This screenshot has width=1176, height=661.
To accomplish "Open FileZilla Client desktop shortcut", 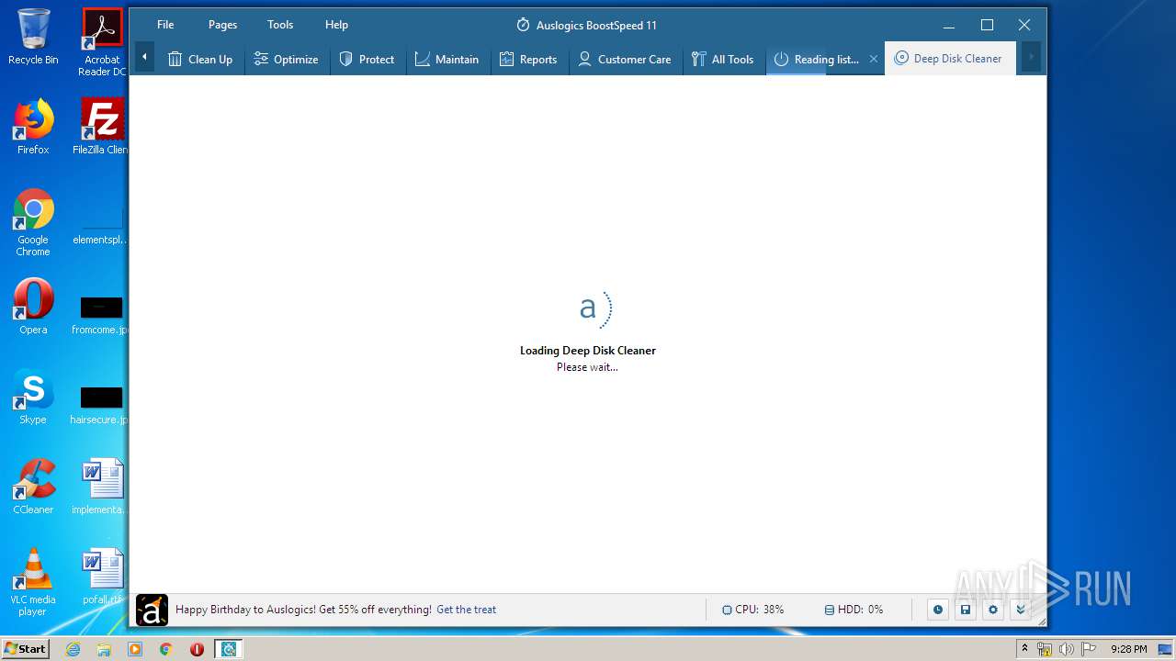I will 102,127.
